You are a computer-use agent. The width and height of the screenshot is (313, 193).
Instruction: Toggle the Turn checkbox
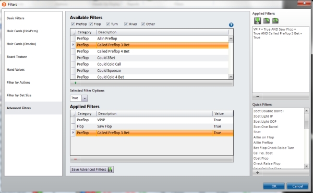click(x=108, y=24)
